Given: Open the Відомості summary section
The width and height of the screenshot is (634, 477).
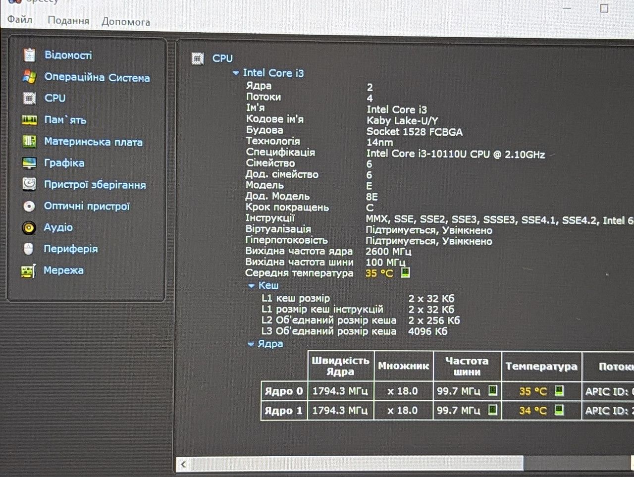Looking at the screenshot, I should coord(68,55).
